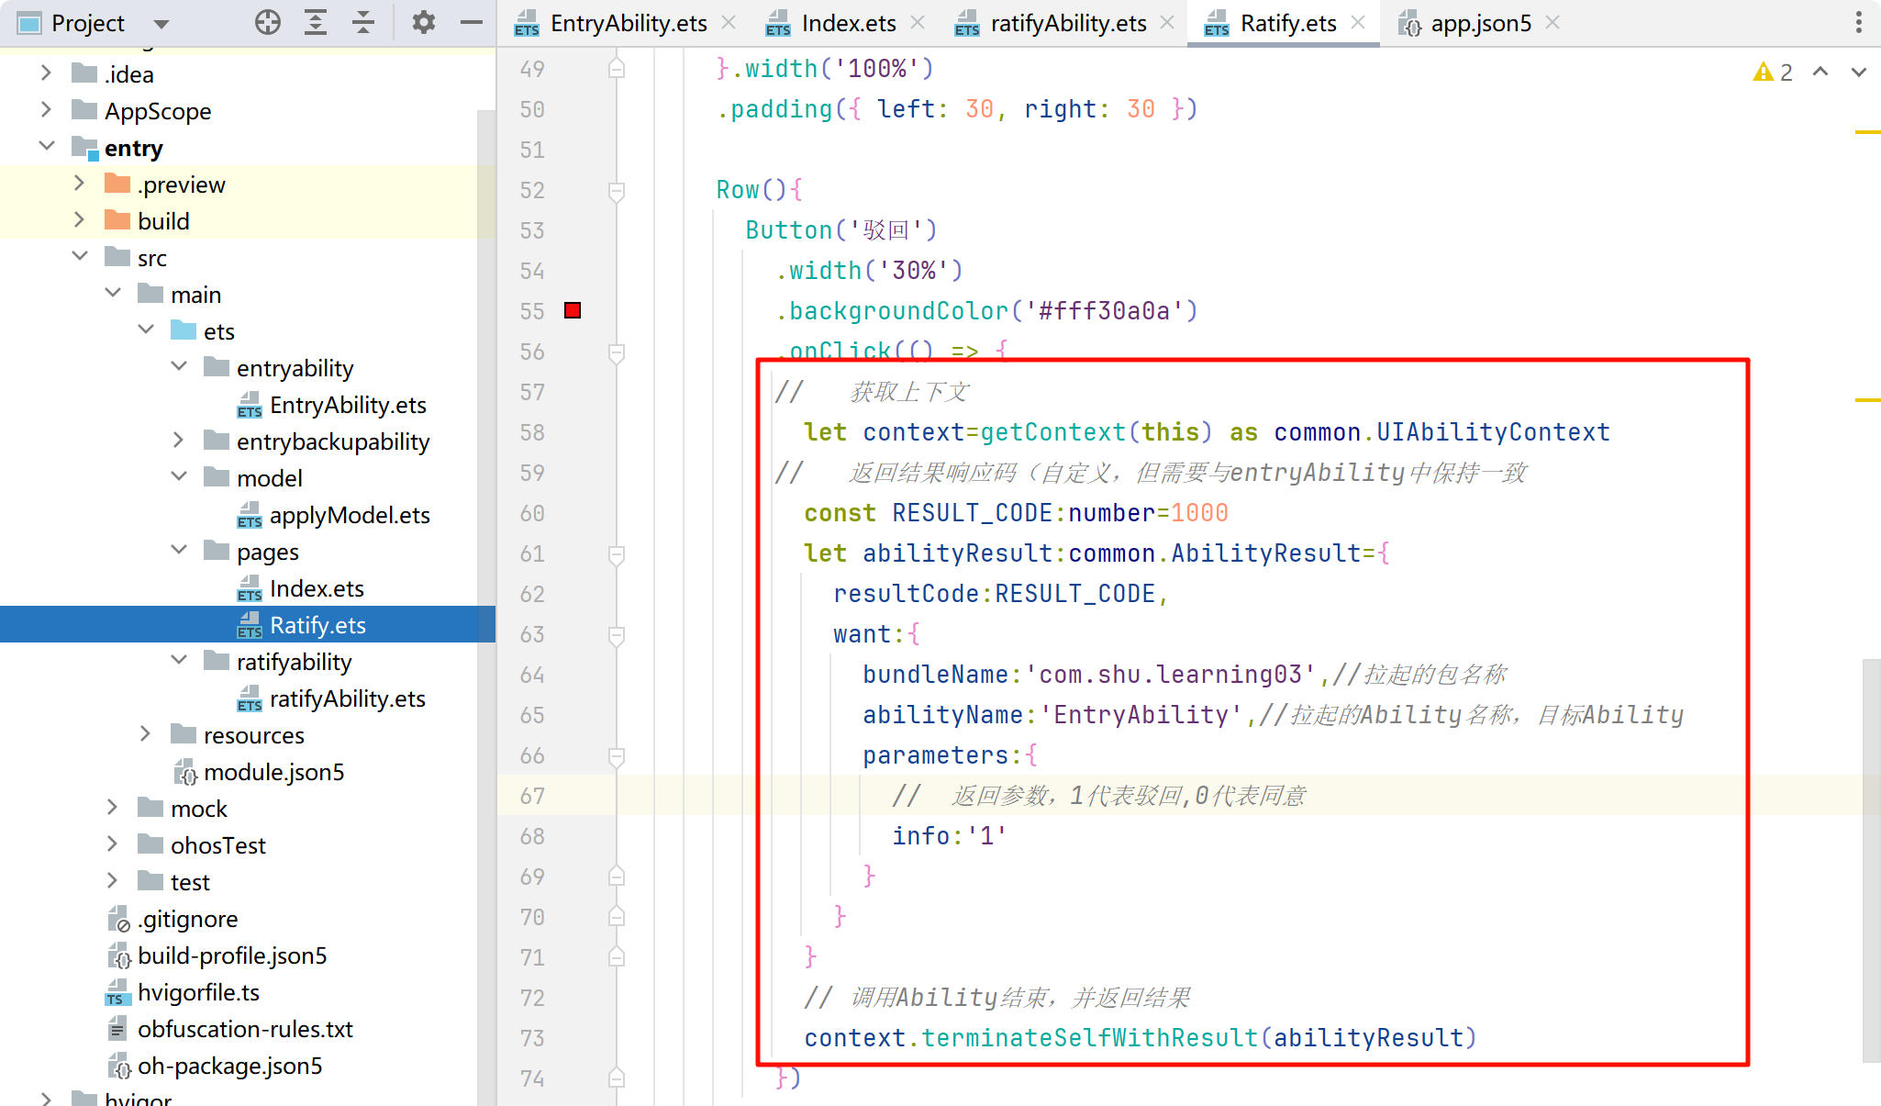Hide the Project panel with minus icon
1881x1106 pixels.
[472, 23]
